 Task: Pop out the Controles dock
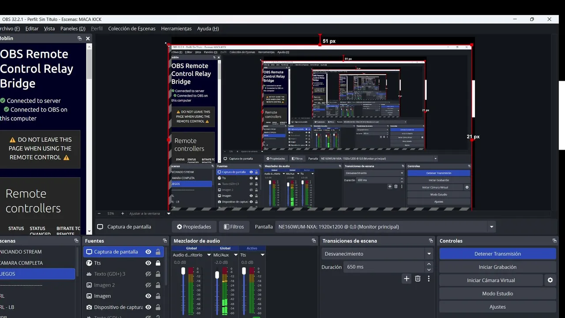coord(554,241)
